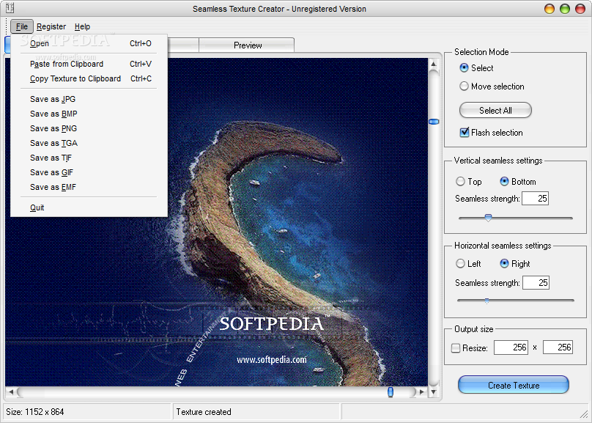Choose Save as GIF

(91, 172)
